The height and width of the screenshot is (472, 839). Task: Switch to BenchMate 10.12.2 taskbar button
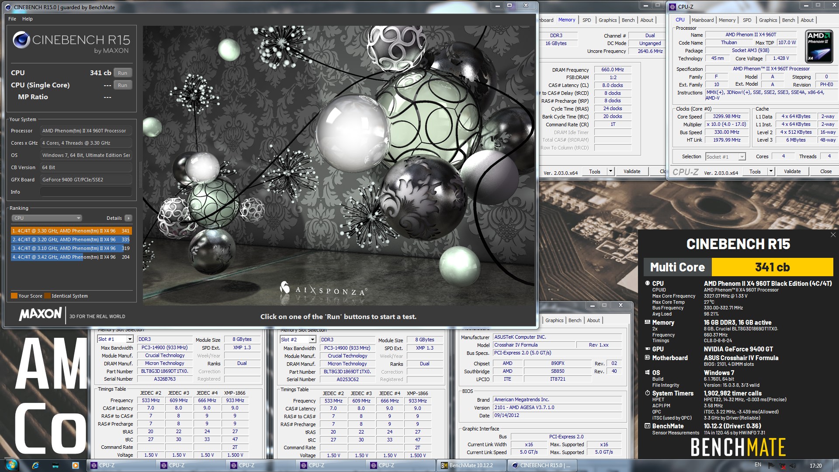coord(472,465)
